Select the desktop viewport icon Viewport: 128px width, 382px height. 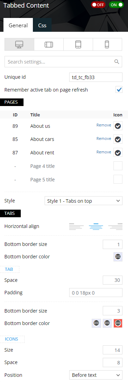(19, 45)
